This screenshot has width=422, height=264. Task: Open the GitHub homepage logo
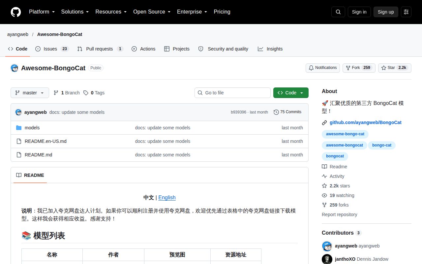click(16, 12)
